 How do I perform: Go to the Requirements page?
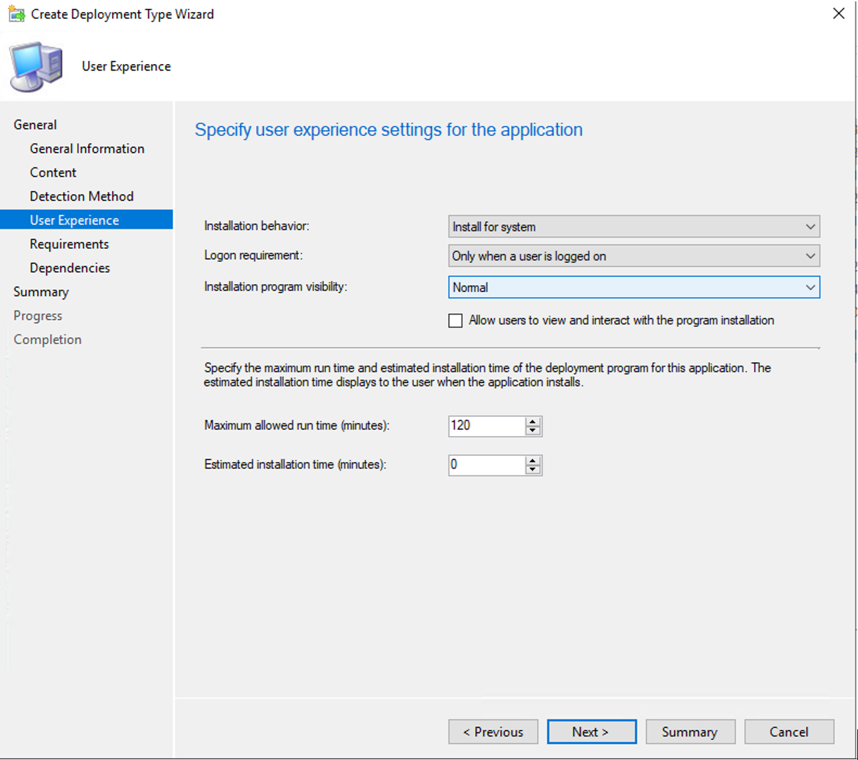click(x=69, y=244)
